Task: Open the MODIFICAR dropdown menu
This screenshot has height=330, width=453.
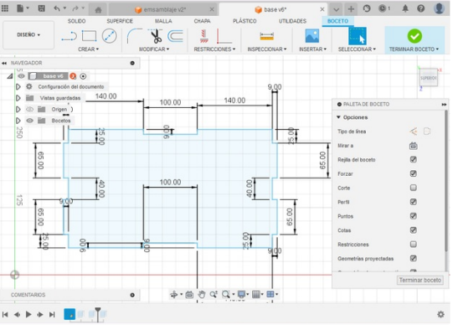Action: (x=154, y=49)
